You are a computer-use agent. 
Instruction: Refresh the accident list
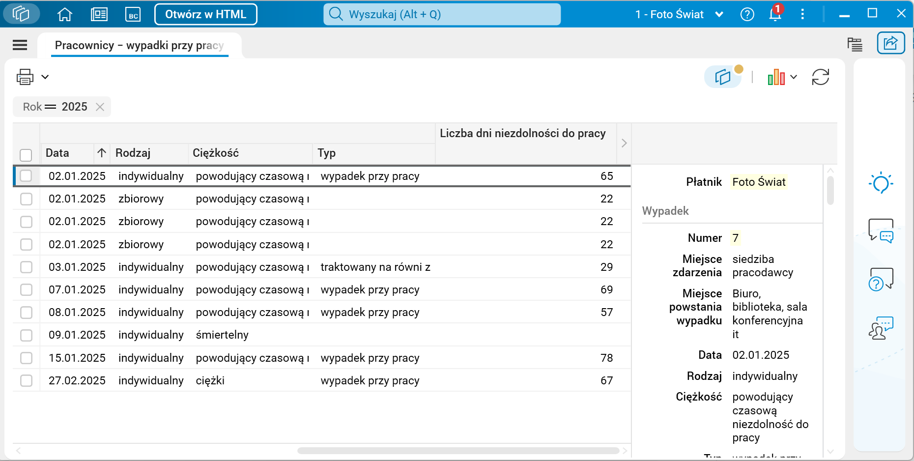[x=820, y=77]
